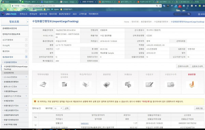Click the 수입신고수리 step icon

[x=170, y=84]
